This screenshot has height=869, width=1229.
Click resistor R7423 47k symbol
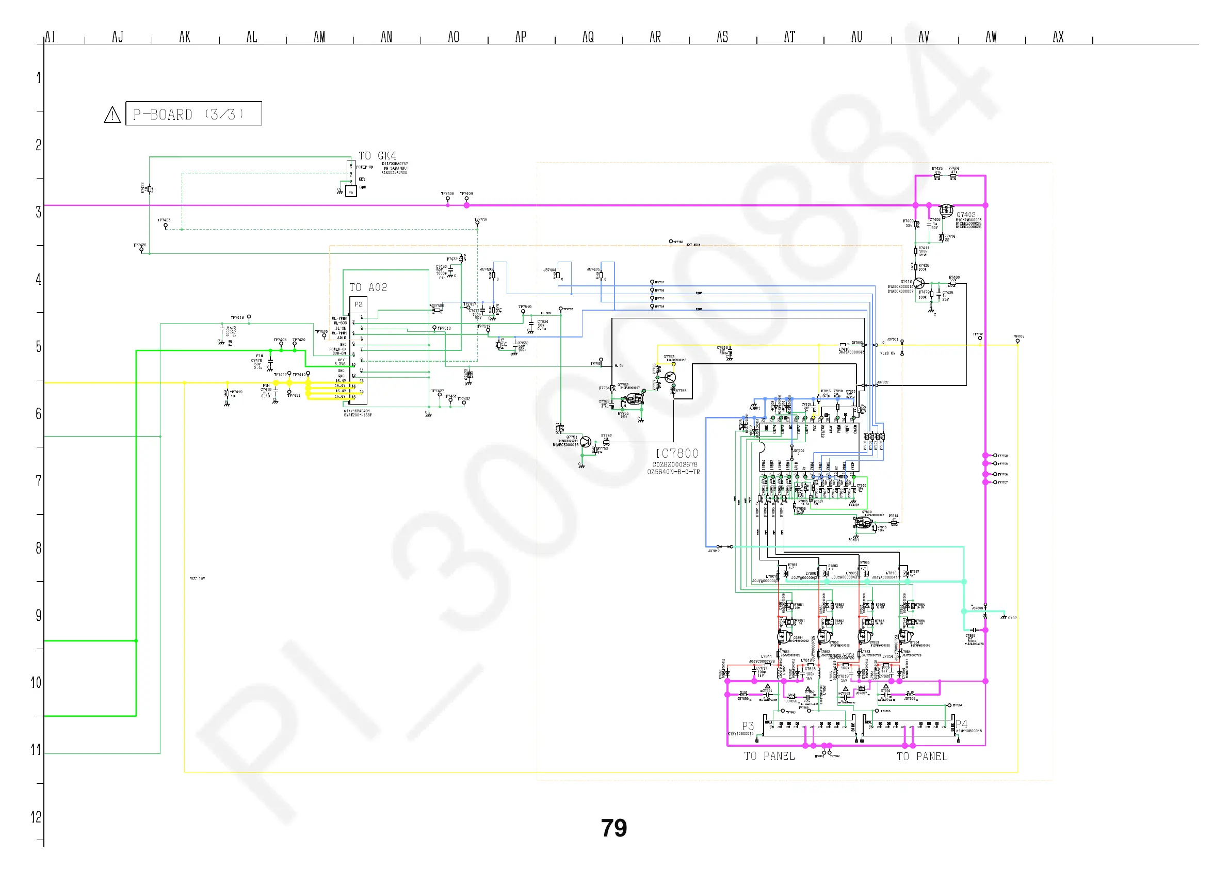(937, 175)
